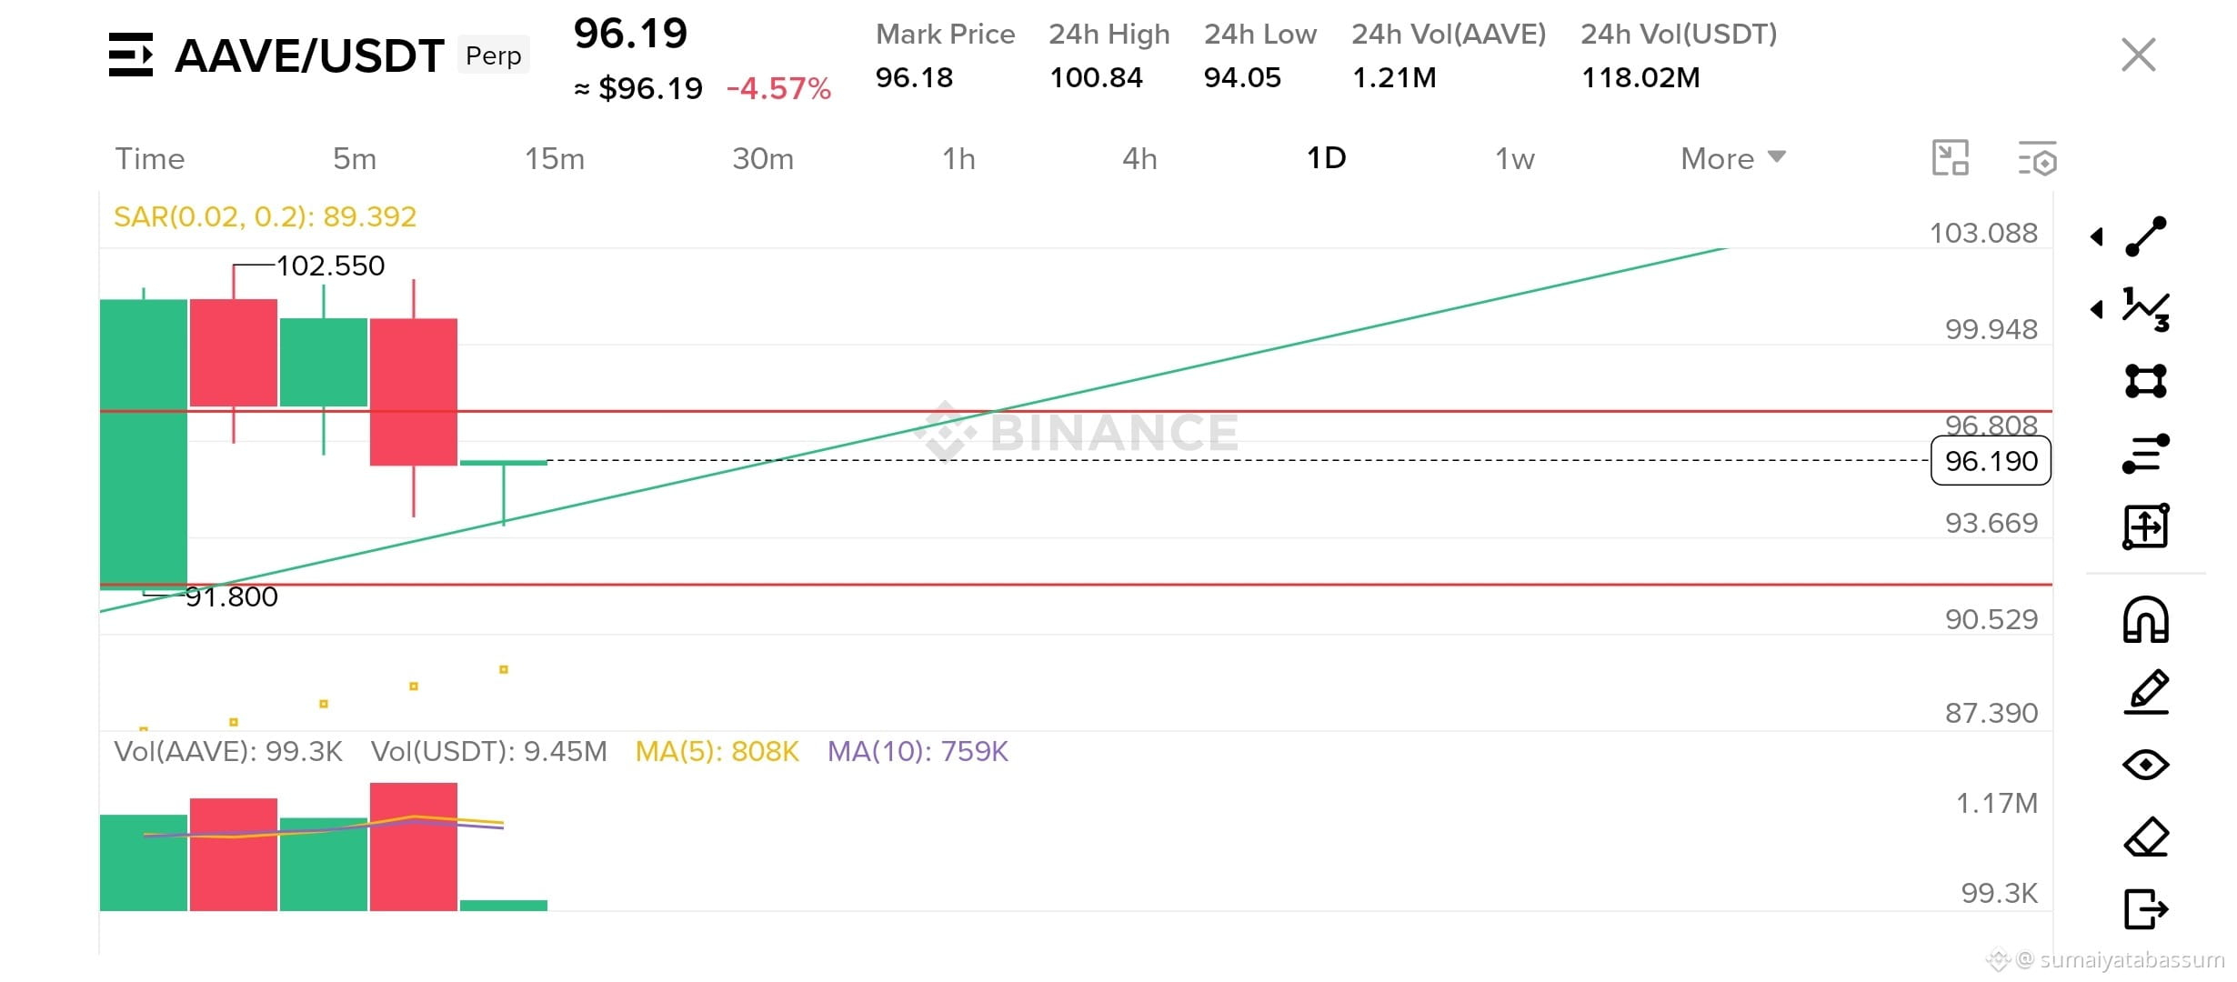Switch to the 4h timeframe

1139,158
